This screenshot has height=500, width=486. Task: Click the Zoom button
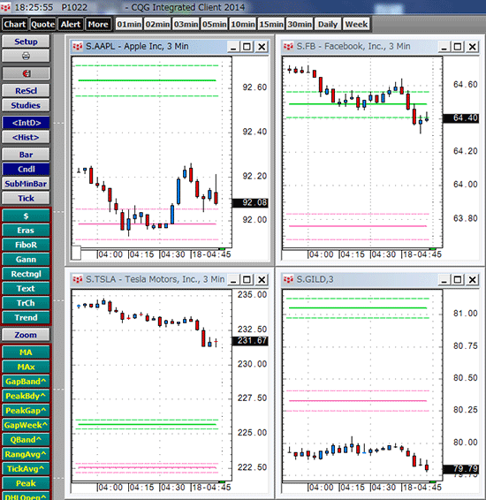point(26,335)
